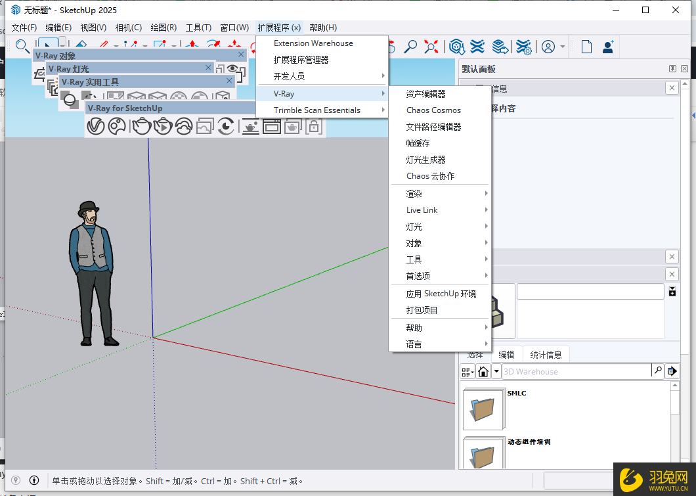Open the 3D Warehouse download icon

[456, 47]
